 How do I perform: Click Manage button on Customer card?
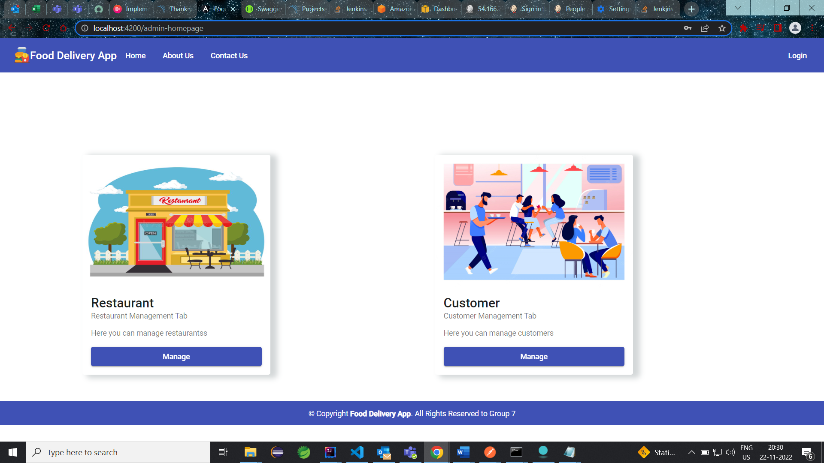tap(534, 356)
